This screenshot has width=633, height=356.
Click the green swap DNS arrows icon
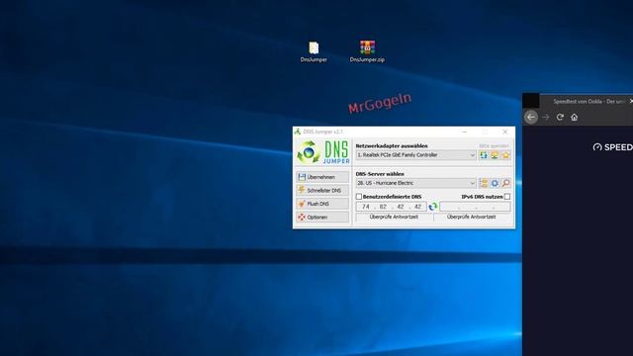click(433, 207)
